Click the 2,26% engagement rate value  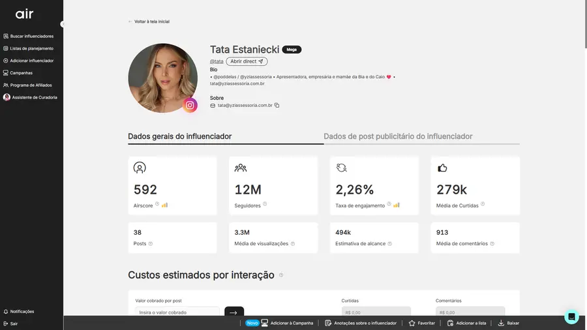(355, 190)
